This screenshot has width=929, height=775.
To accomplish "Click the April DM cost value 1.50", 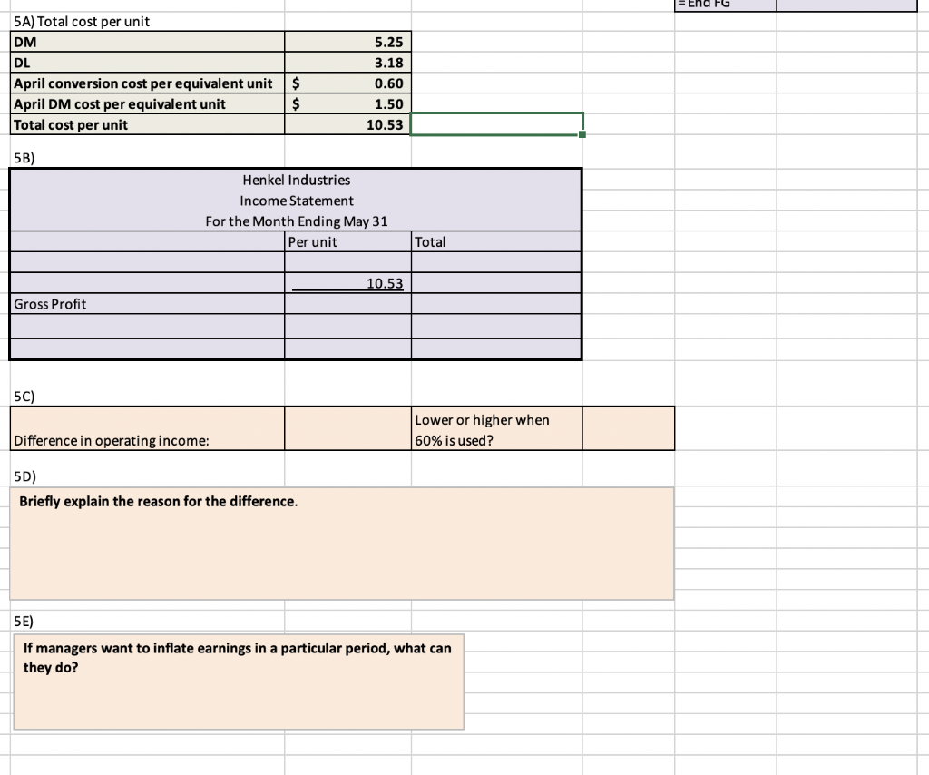I will (x=347, y=104).
